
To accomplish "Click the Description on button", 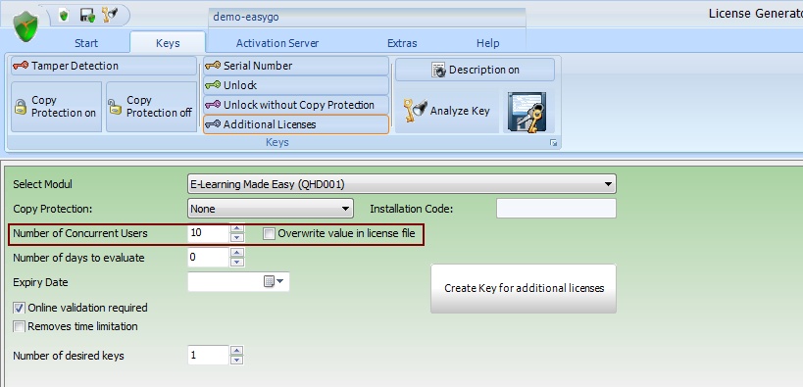I will pos(475,70).
